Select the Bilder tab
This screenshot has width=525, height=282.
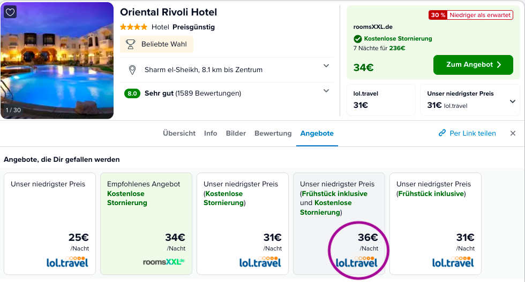236,133
